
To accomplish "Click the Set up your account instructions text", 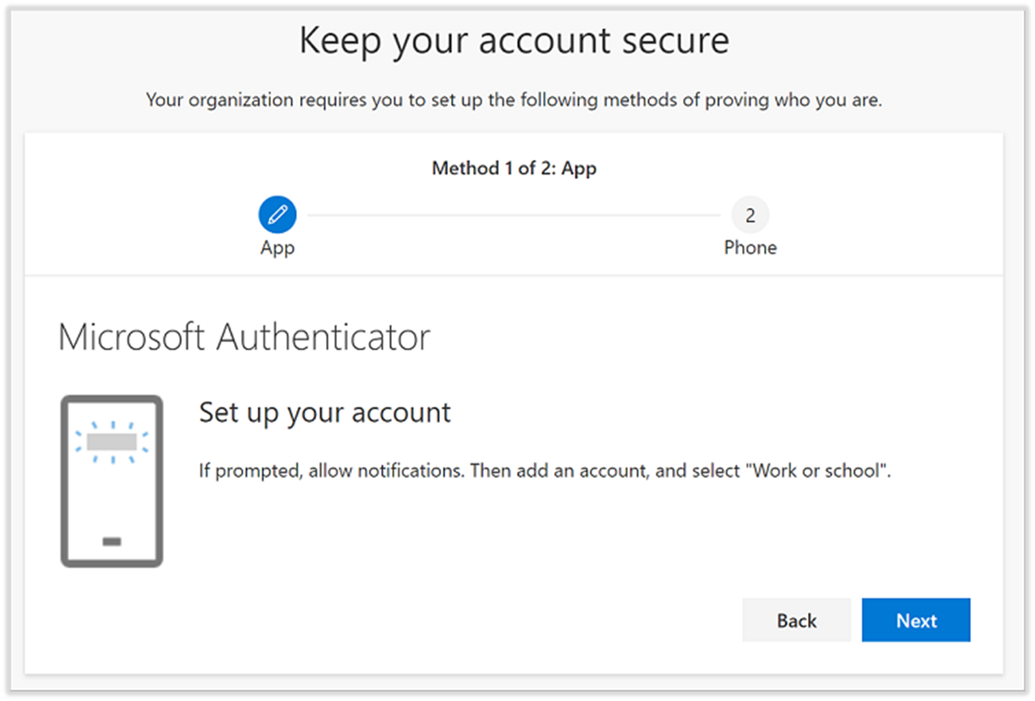I will point(544,471).
